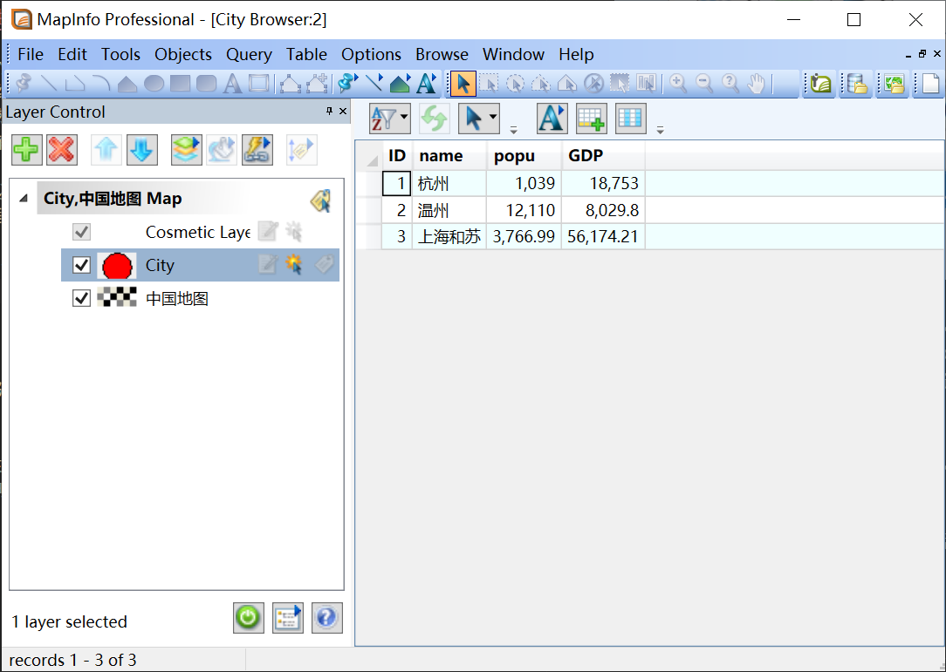This screenshot has width=946, height=672.
Task: Click the Zoom-out magnifier tool
Action: 704,83
